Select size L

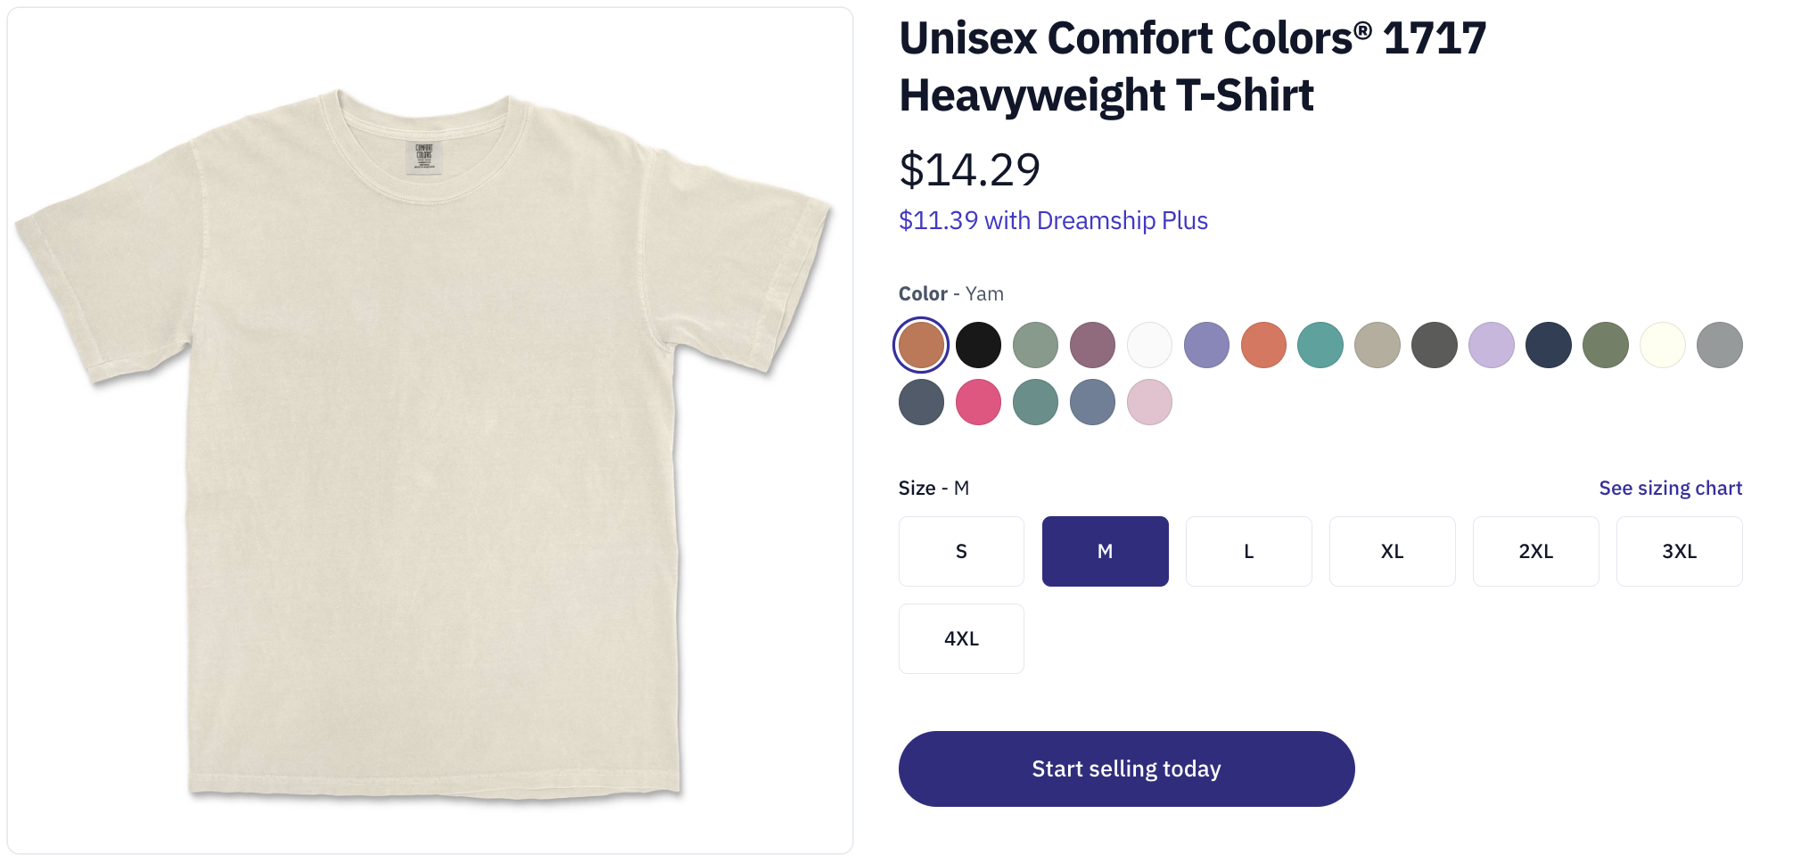(x=1248, y=551)
